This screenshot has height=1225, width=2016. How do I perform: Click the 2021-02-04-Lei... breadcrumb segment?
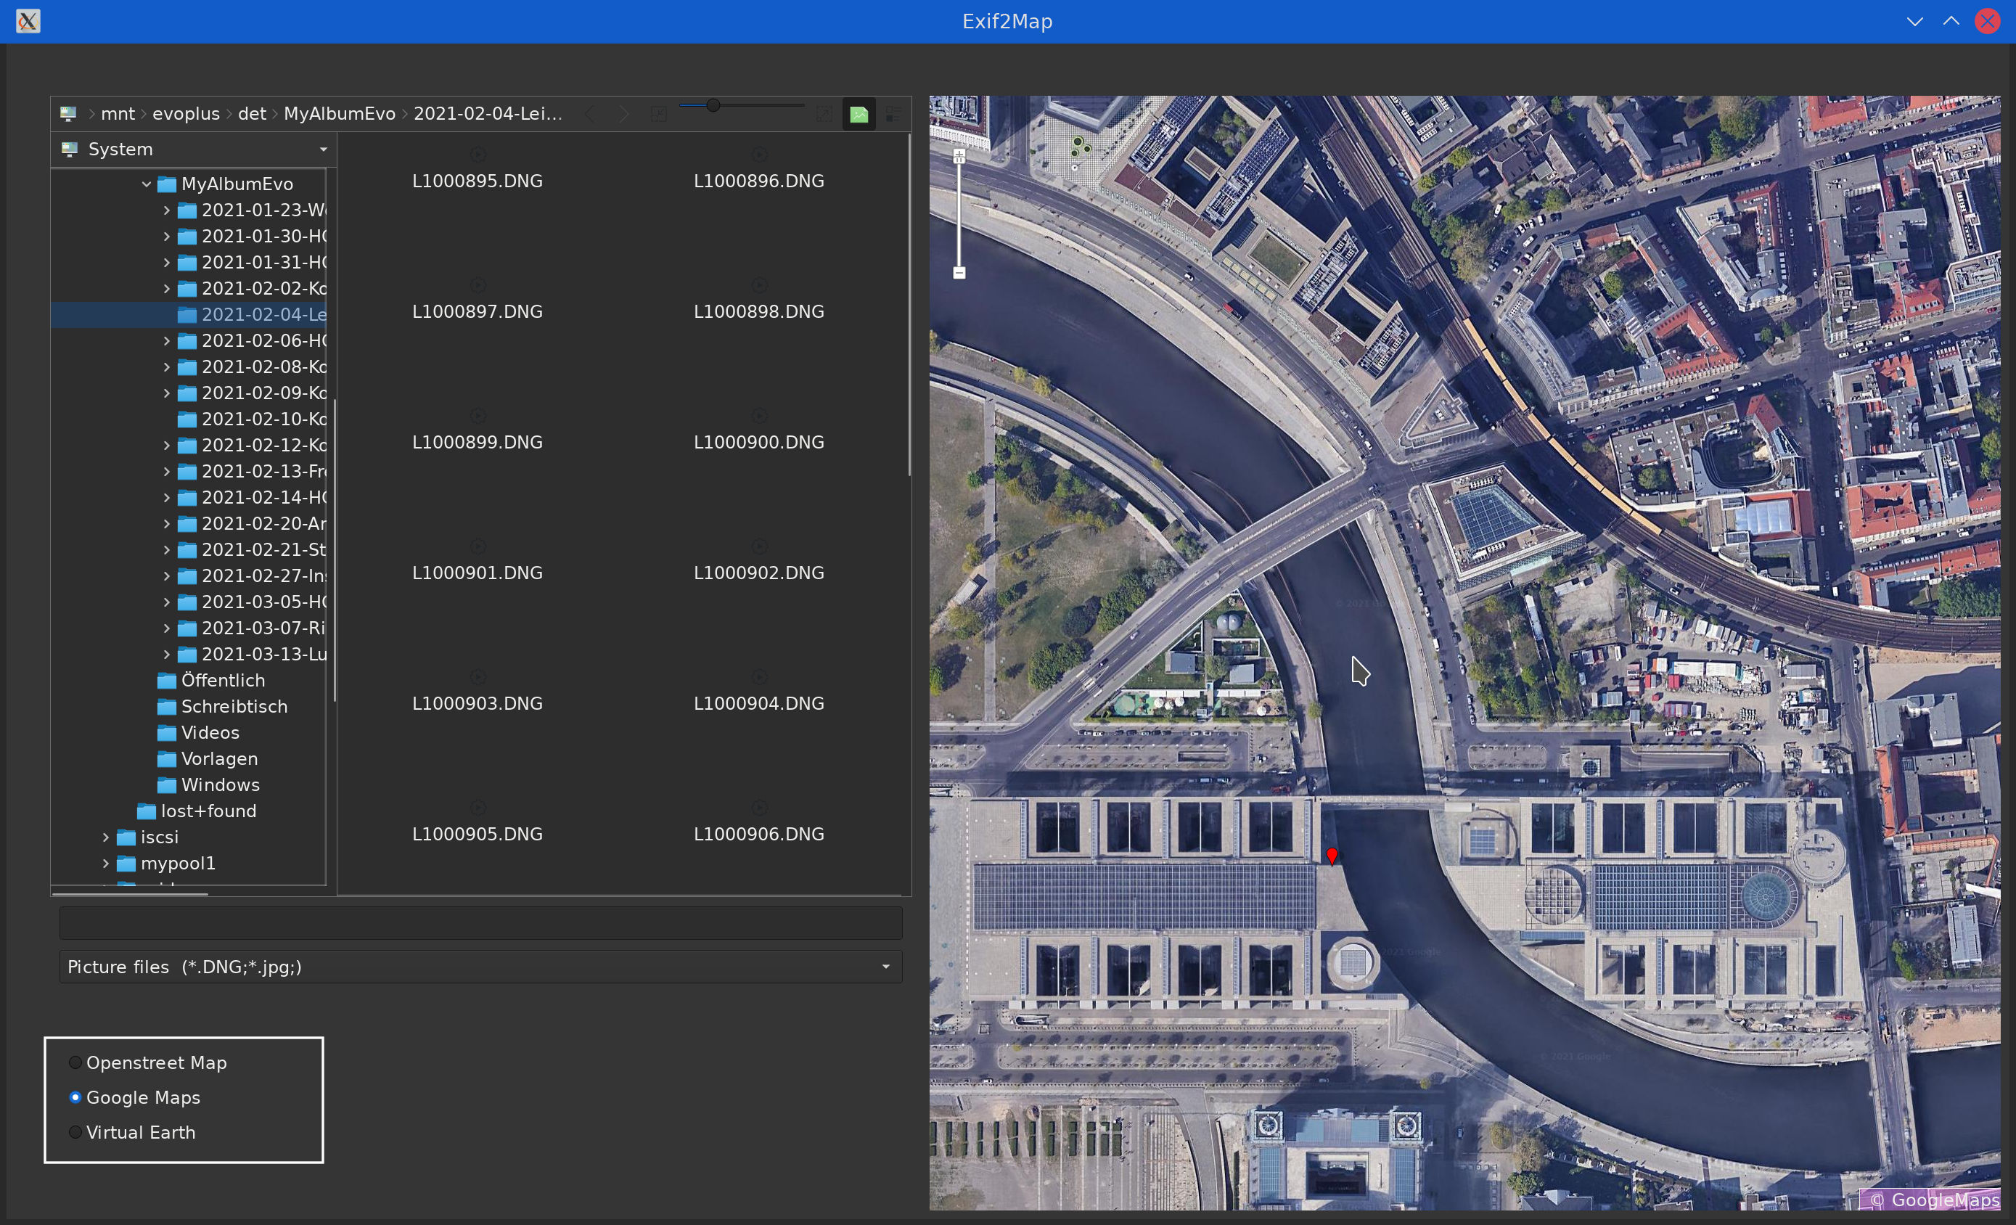pos(488,114)
